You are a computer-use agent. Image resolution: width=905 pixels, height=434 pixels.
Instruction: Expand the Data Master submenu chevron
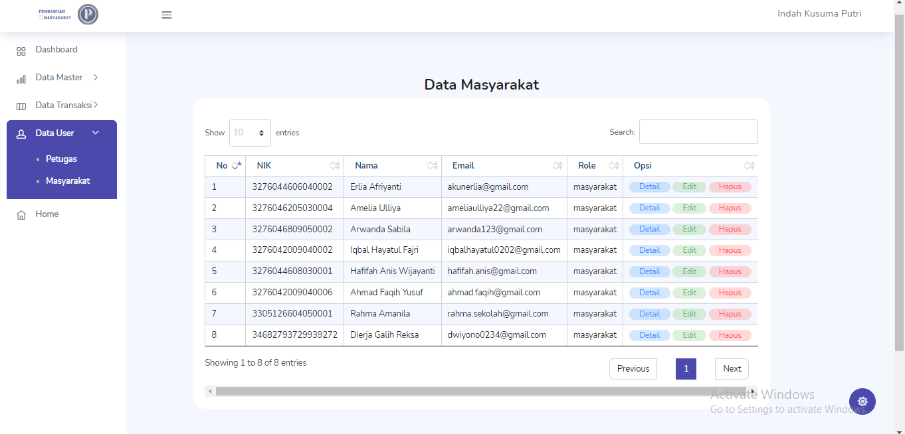tap(96, 78)
